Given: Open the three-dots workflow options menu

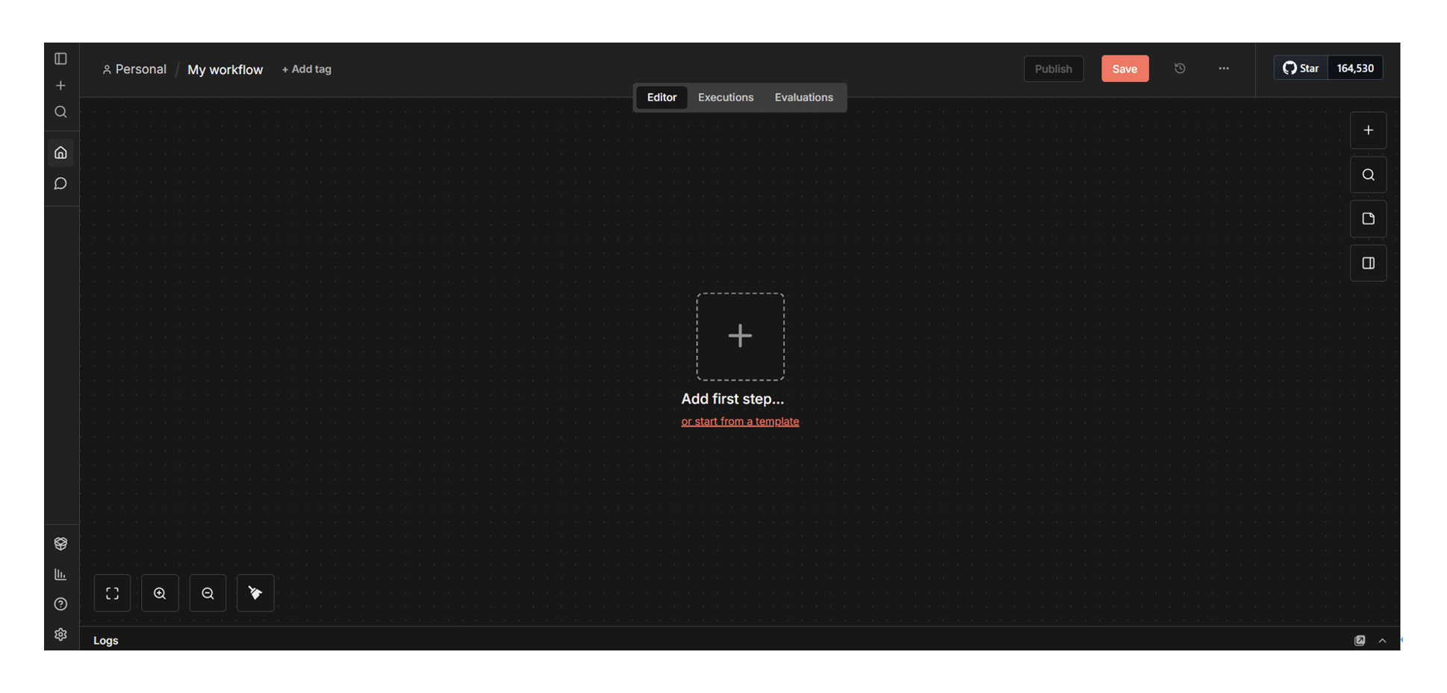Looking at the screenshot, I should (1224, 69).
